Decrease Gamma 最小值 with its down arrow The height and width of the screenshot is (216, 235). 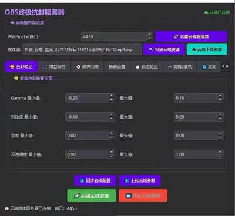(112, 100)
